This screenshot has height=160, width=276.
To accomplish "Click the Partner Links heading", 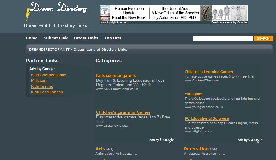I will click(x=42, y=61).
